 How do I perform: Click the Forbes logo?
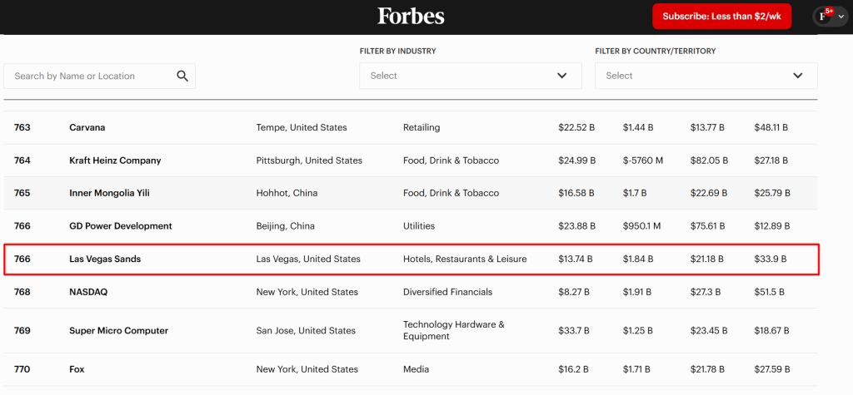pos(412,16)
